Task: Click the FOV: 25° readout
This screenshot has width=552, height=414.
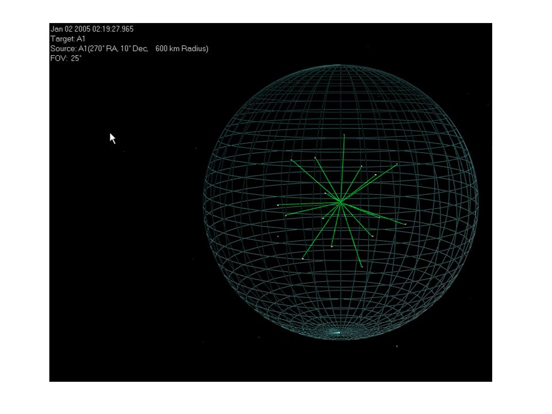Action: pyautogui.click(x=66, y=59)
